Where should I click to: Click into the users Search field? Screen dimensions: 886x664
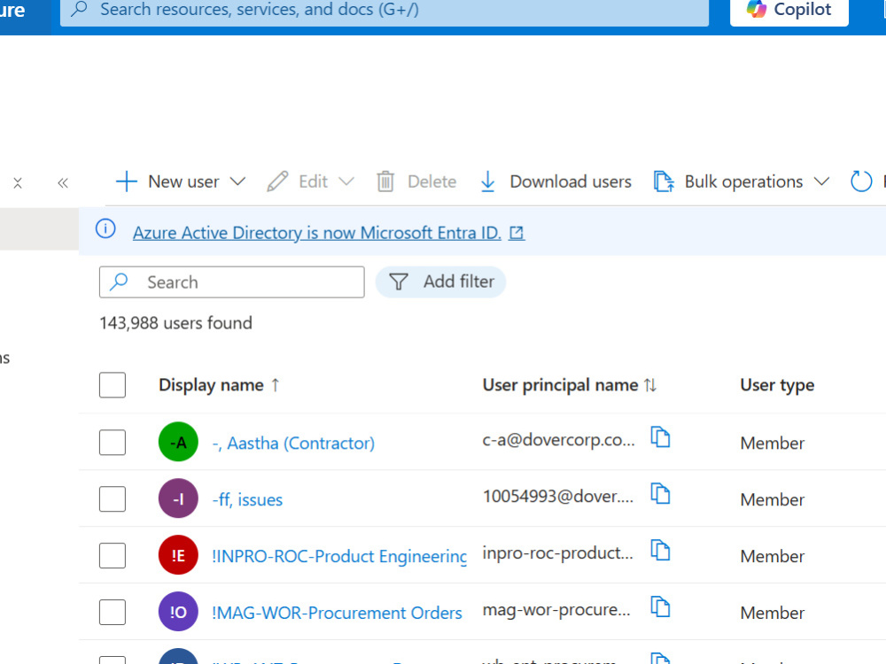tap(231, 282)
